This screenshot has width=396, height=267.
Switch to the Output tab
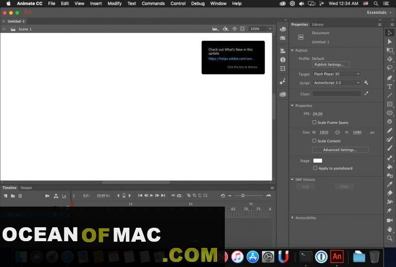26,188
